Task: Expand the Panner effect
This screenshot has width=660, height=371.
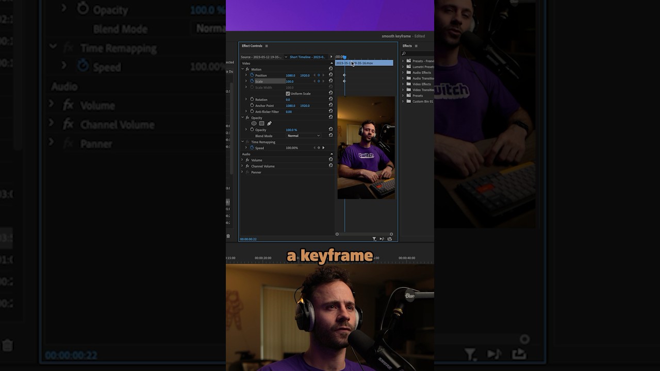Action: click(x=242, y=172)
